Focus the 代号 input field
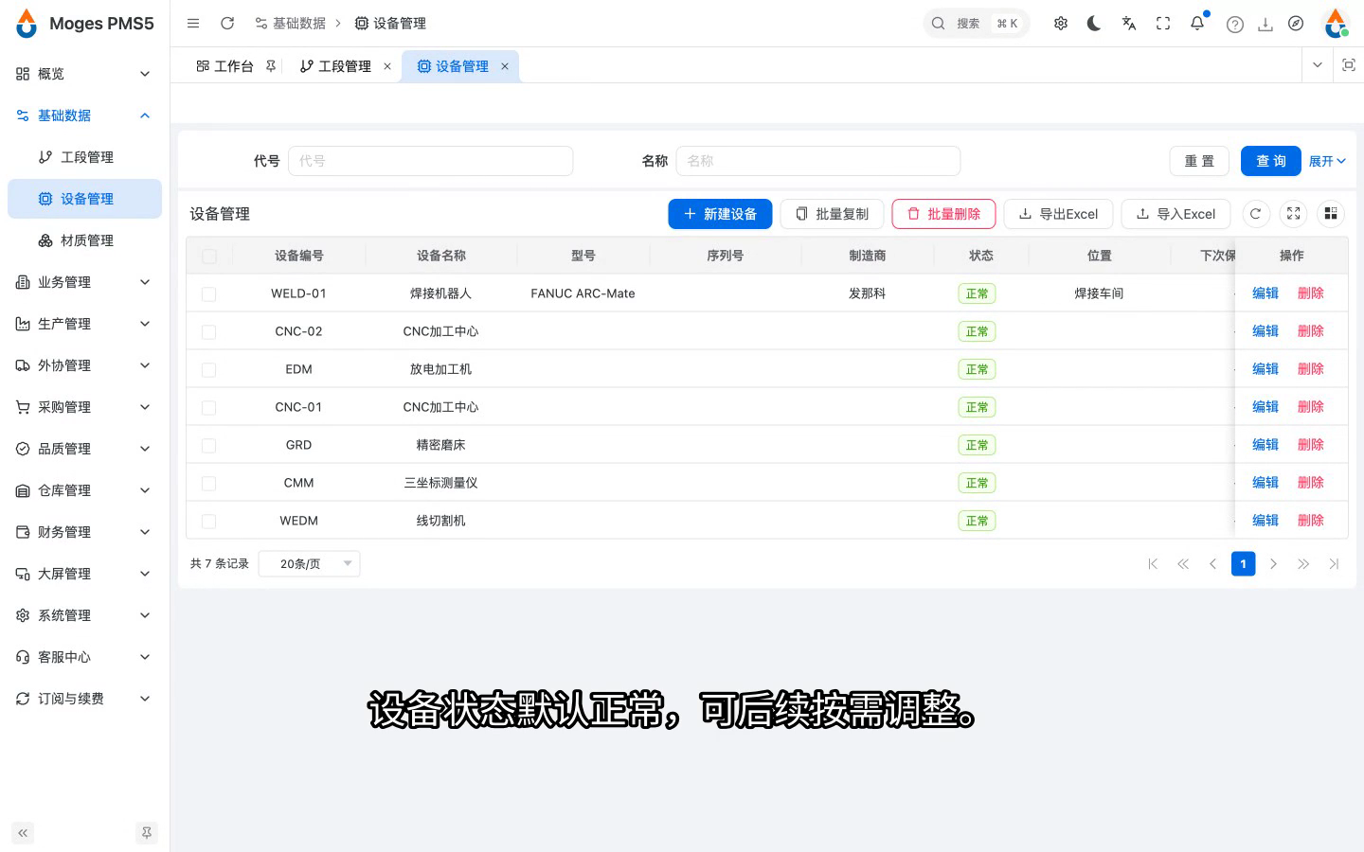 431,161
